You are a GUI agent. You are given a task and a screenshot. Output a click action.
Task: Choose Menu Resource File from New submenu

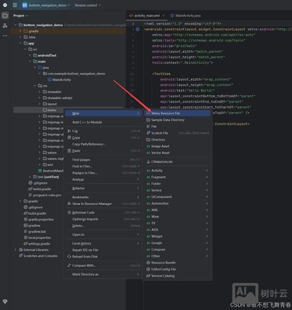(178, 113)
